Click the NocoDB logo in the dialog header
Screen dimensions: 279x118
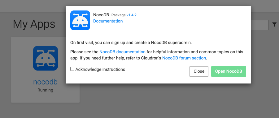pyautogui.click(x=80, y=20)
